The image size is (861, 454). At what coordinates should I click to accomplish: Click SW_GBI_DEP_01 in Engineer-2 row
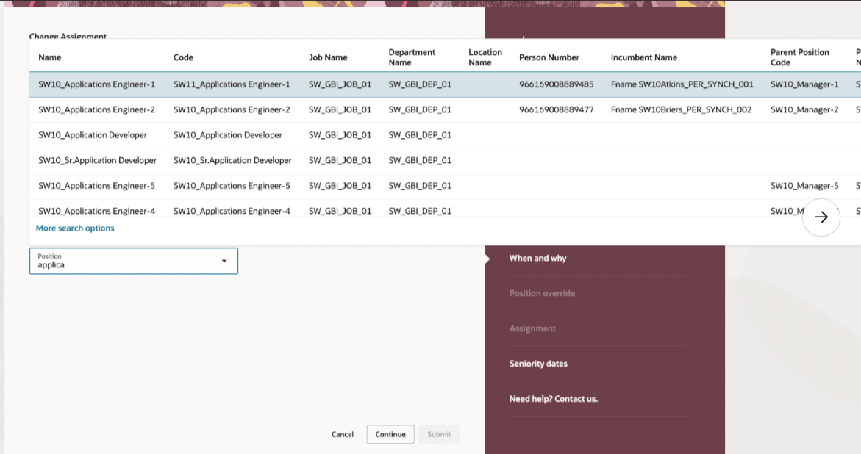(x=420, y=109)
